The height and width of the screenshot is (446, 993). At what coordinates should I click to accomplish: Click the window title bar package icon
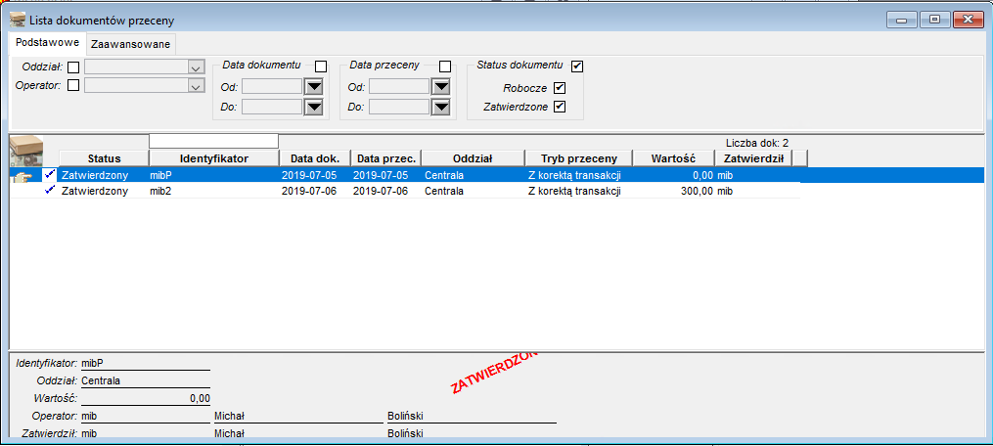[19, 20]
